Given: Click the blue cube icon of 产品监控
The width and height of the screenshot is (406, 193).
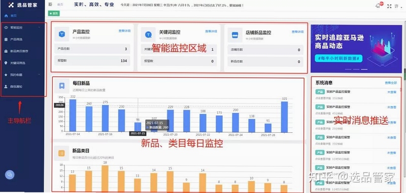Looking at the screenshot, I should [x=61, y=34].
